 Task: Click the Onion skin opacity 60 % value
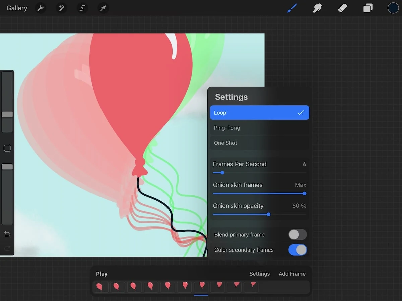[299, 206]
